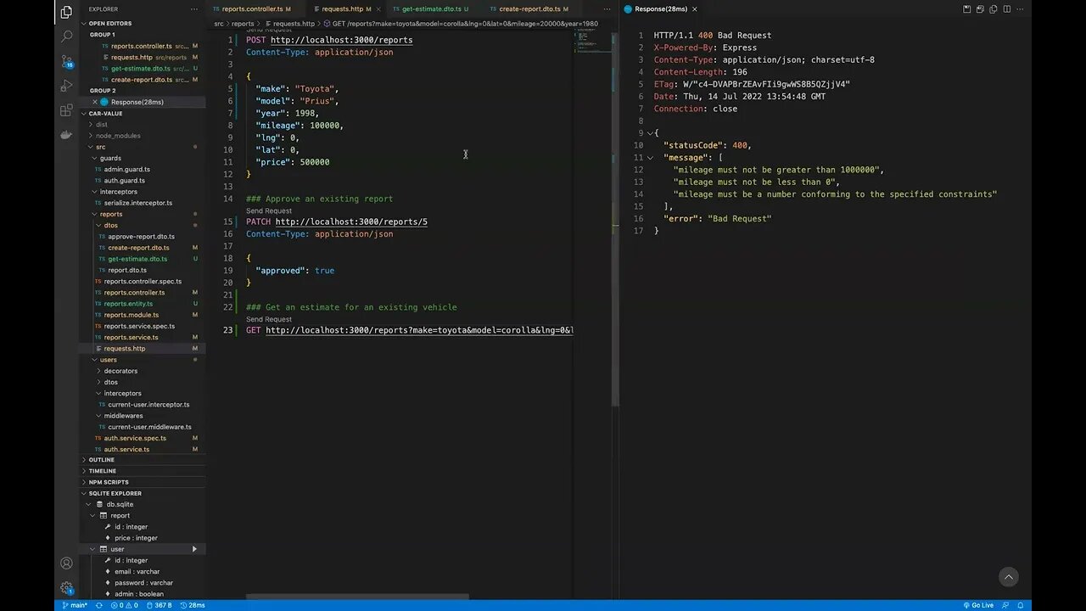Viewport: 1086px width, 611px height.
Task: Click feedback icon in status bar
Action: pos(1005,605)
